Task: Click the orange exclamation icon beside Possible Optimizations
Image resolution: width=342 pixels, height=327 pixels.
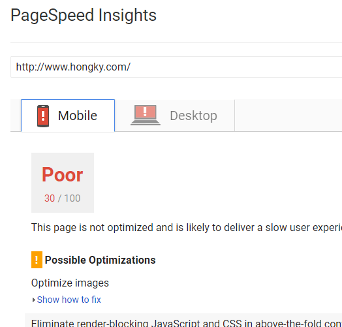Action: [37, 260]
